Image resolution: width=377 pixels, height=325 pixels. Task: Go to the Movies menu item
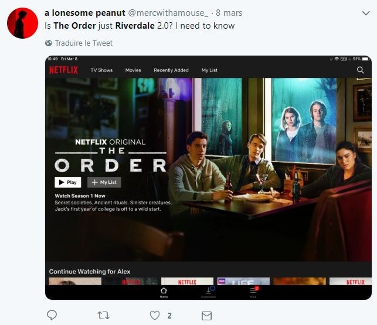click(x=133, y=70)
